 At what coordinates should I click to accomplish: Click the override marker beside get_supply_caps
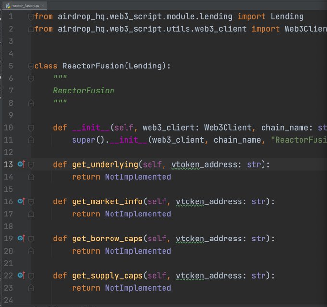click(21, 275)
